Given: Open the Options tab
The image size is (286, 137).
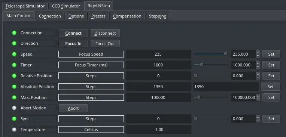Looking at the screenshot, I should pos(76,16).
